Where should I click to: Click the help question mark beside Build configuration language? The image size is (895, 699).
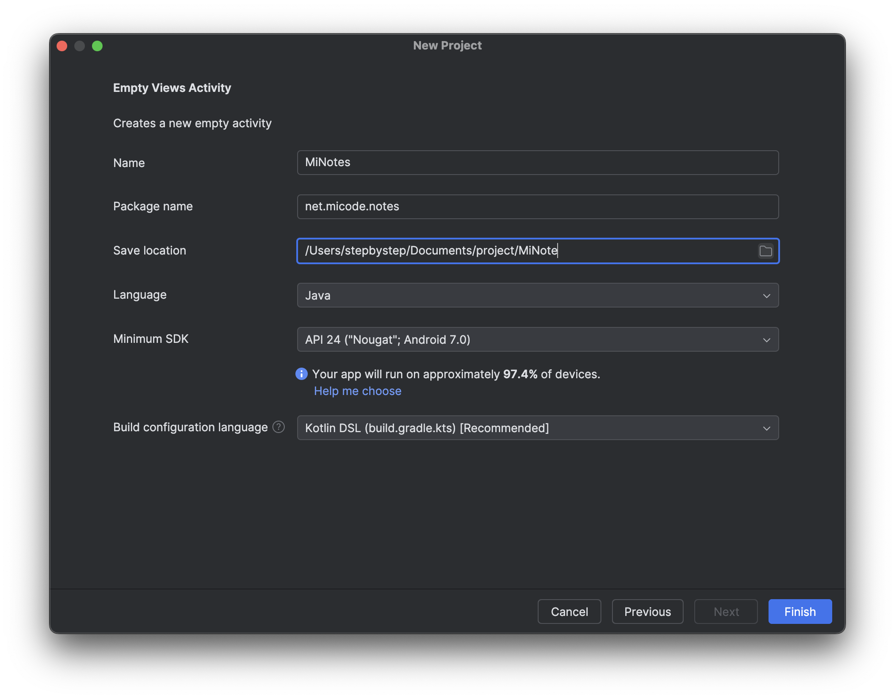[x=279, y=427]
